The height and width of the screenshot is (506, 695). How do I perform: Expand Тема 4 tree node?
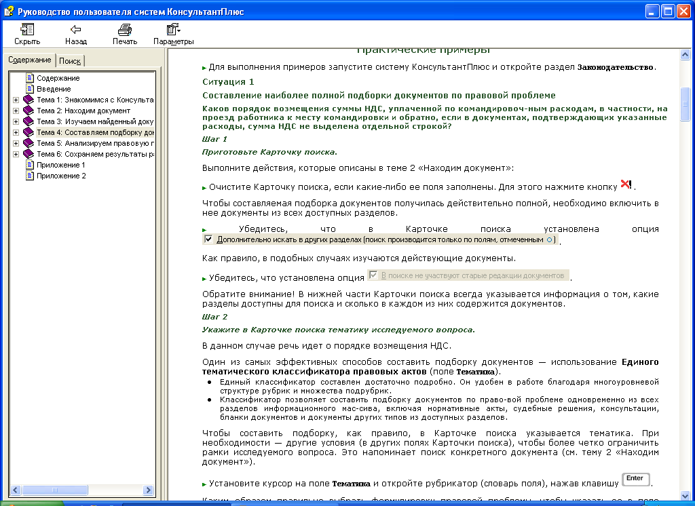pyautogui.click(x=16, y=132)
